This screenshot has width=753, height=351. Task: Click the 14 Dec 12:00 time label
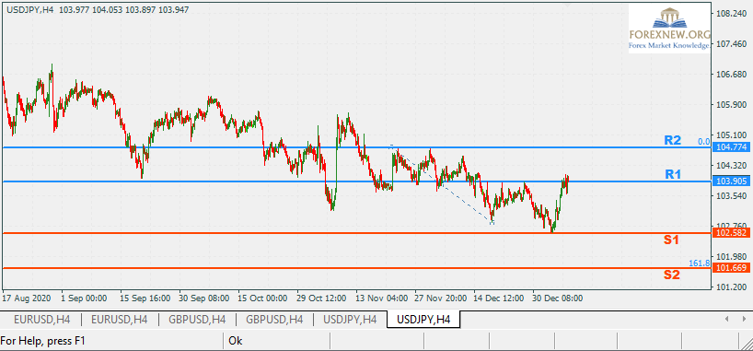coord(499,298)
